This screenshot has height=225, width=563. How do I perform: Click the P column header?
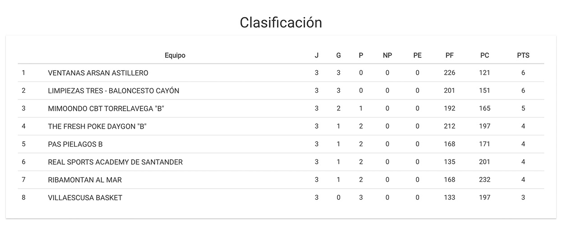361,55
